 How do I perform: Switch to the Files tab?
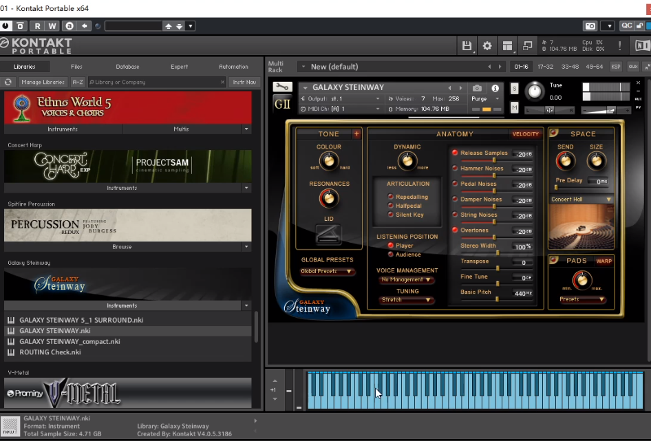pyautogui.click(x=76, y=67)
